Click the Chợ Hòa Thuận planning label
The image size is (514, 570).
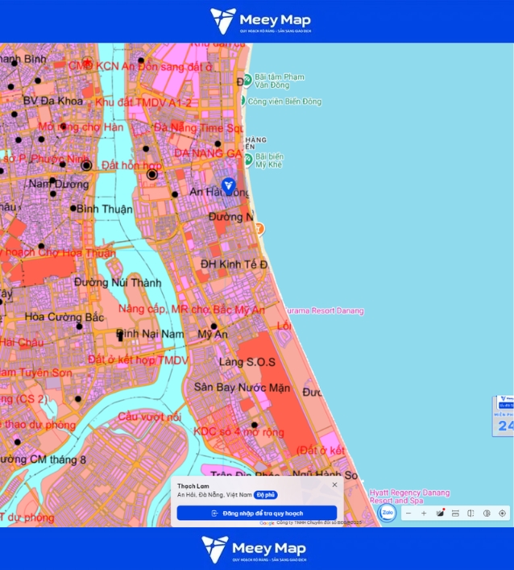point(57,252)
